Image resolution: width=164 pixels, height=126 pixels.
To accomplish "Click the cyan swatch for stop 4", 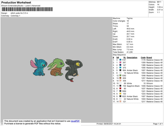I will (x=120, y=68).
